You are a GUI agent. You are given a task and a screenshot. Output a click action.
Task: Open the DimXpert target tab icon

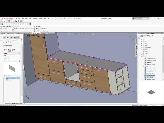pyautogui.click(x=15, y=37)
